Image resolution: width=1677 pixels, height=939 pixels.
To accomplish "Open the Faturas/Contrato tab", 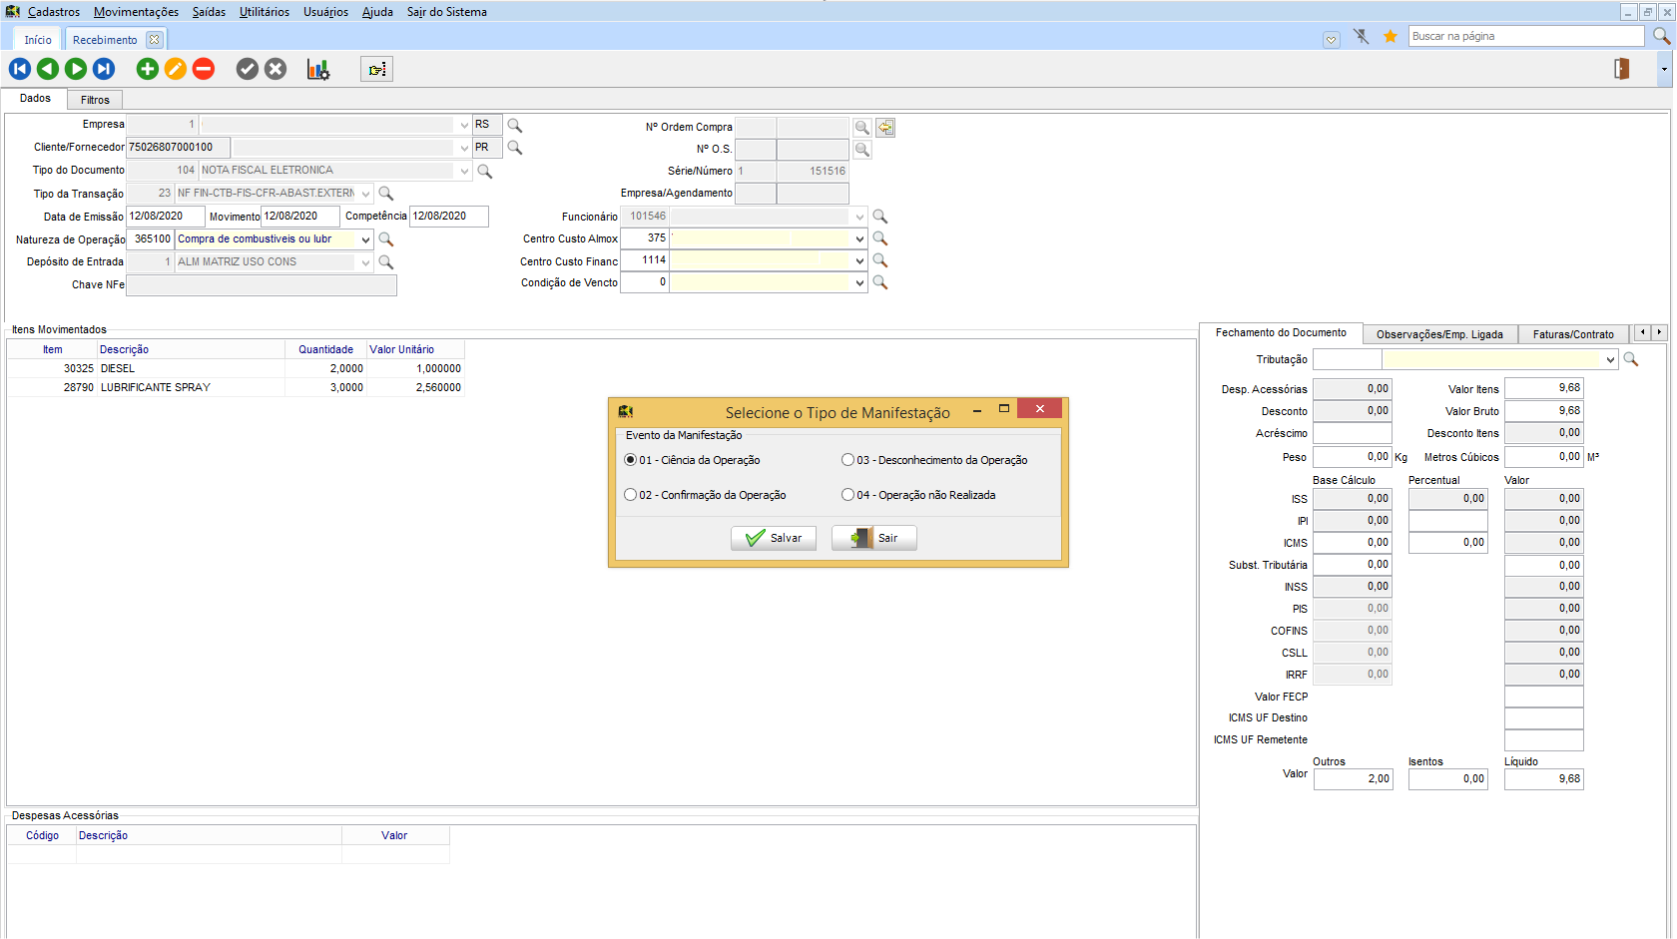I will point(1572,334).
